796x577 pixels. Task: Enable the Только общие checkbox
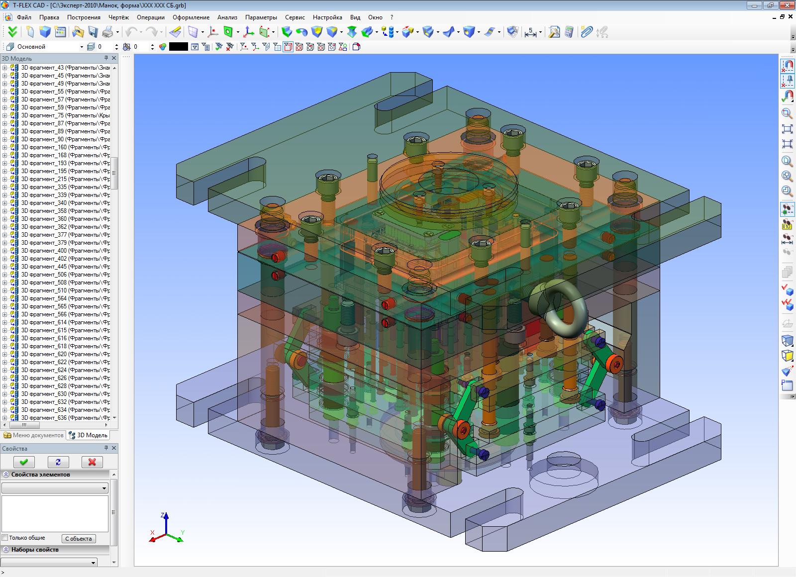tap(5, 538)
